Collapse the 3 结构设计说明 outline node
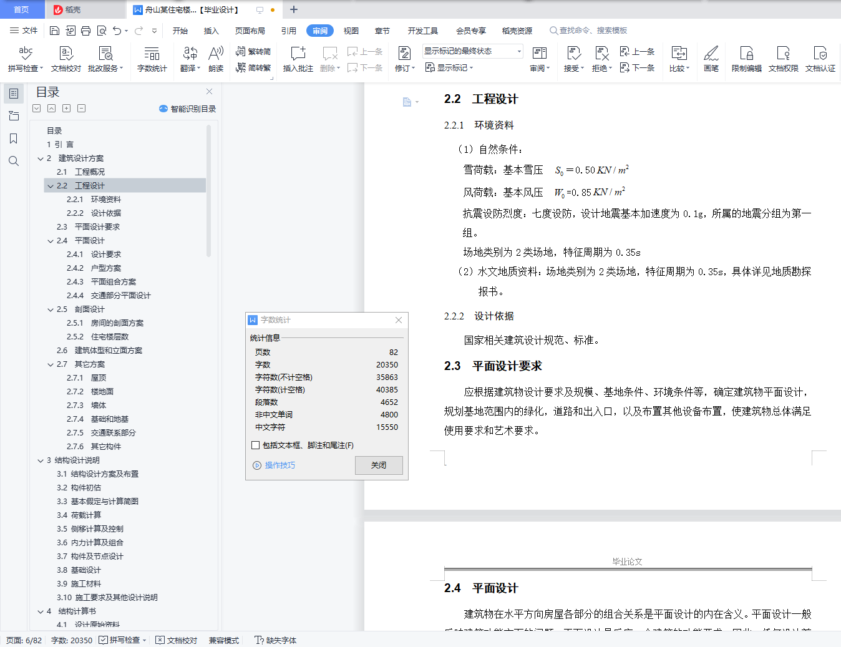The image size is (841, 647). 41,460
